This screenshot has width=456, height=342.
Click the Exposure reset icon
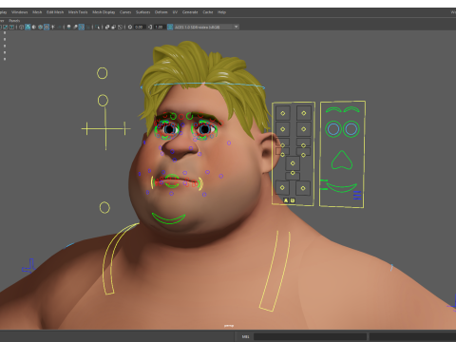click(130, 27)
